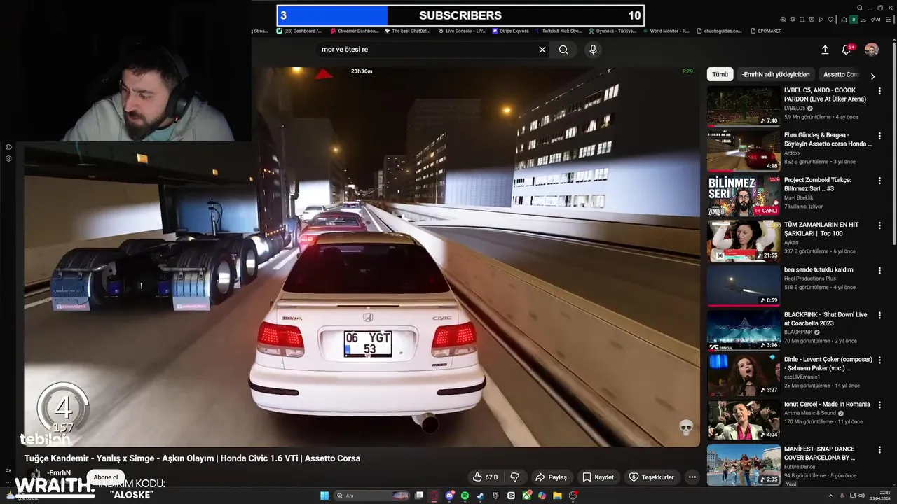Add page to bookmarks with heart icon

pyautogui.click(x=830, y=20)
